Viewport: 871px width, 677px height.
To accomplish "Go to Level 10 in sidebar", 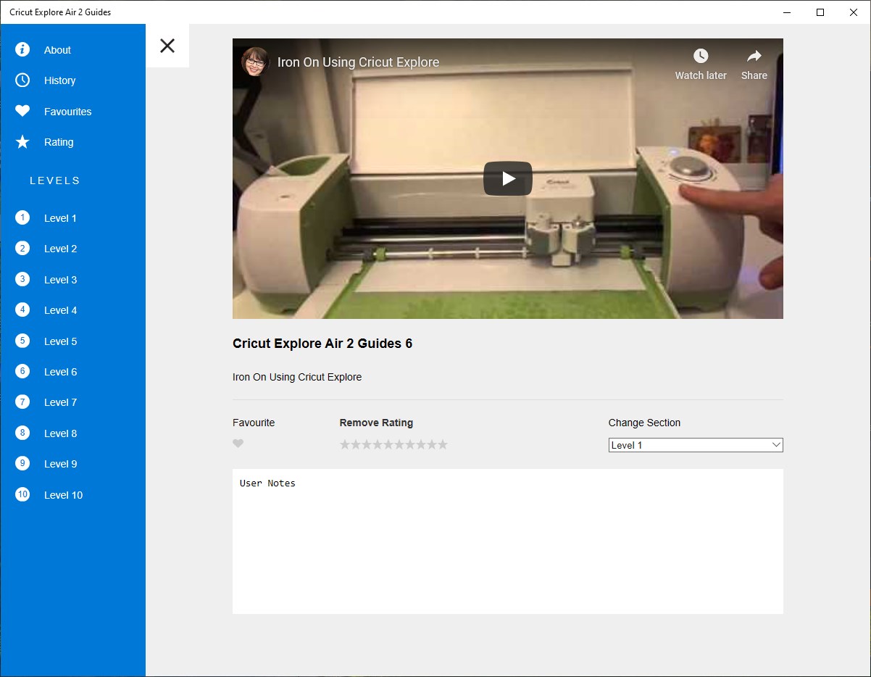I will tap(63, 495).
